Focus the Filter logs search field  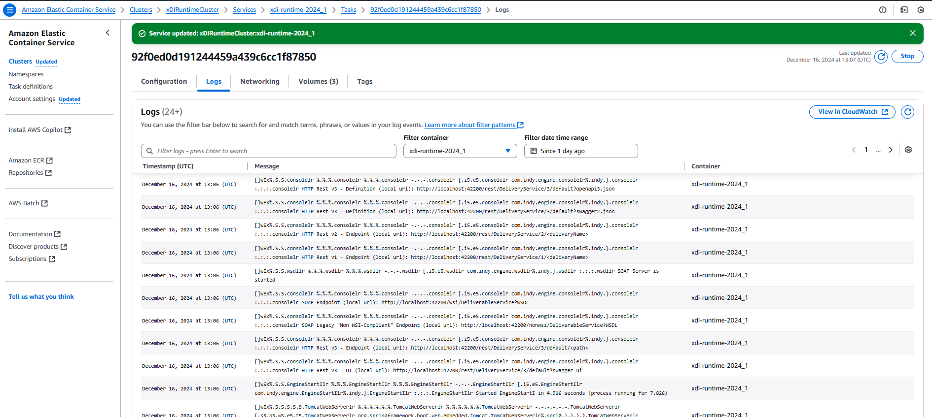point(269,151)
